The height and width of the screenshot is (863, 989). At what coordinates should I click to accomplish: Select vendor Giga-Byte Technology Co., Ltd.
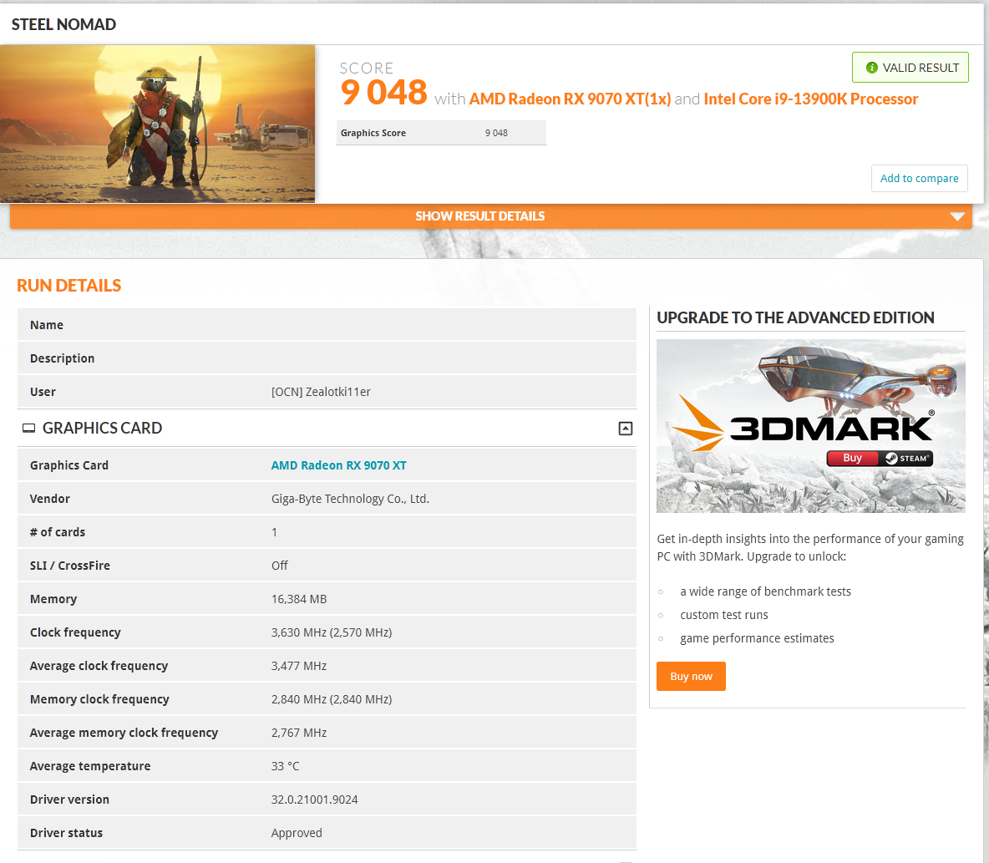pyautogui.click(x=350, y=499)
